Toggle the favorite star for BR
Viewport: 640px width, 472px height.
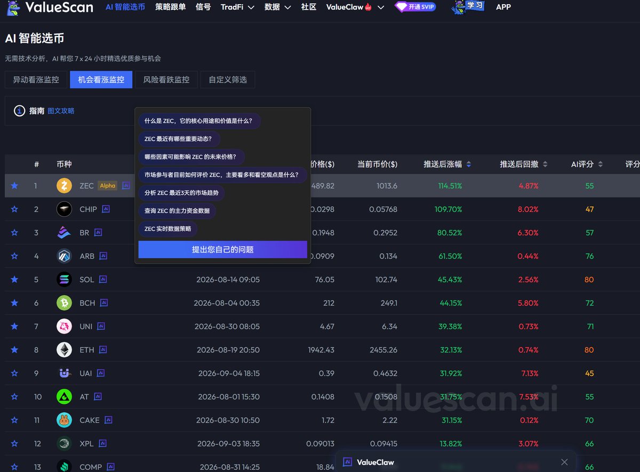coord(14,233)
